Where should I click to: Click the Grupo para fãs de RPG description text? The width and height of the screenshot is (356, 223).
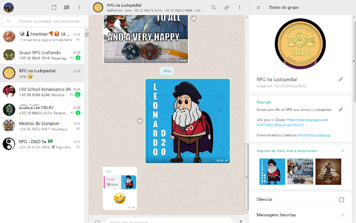[294, 110]
